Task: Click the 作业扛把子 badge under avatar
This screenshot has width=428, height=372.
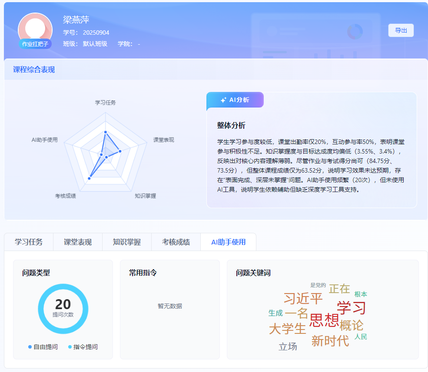Action: [x=35, y=44]
